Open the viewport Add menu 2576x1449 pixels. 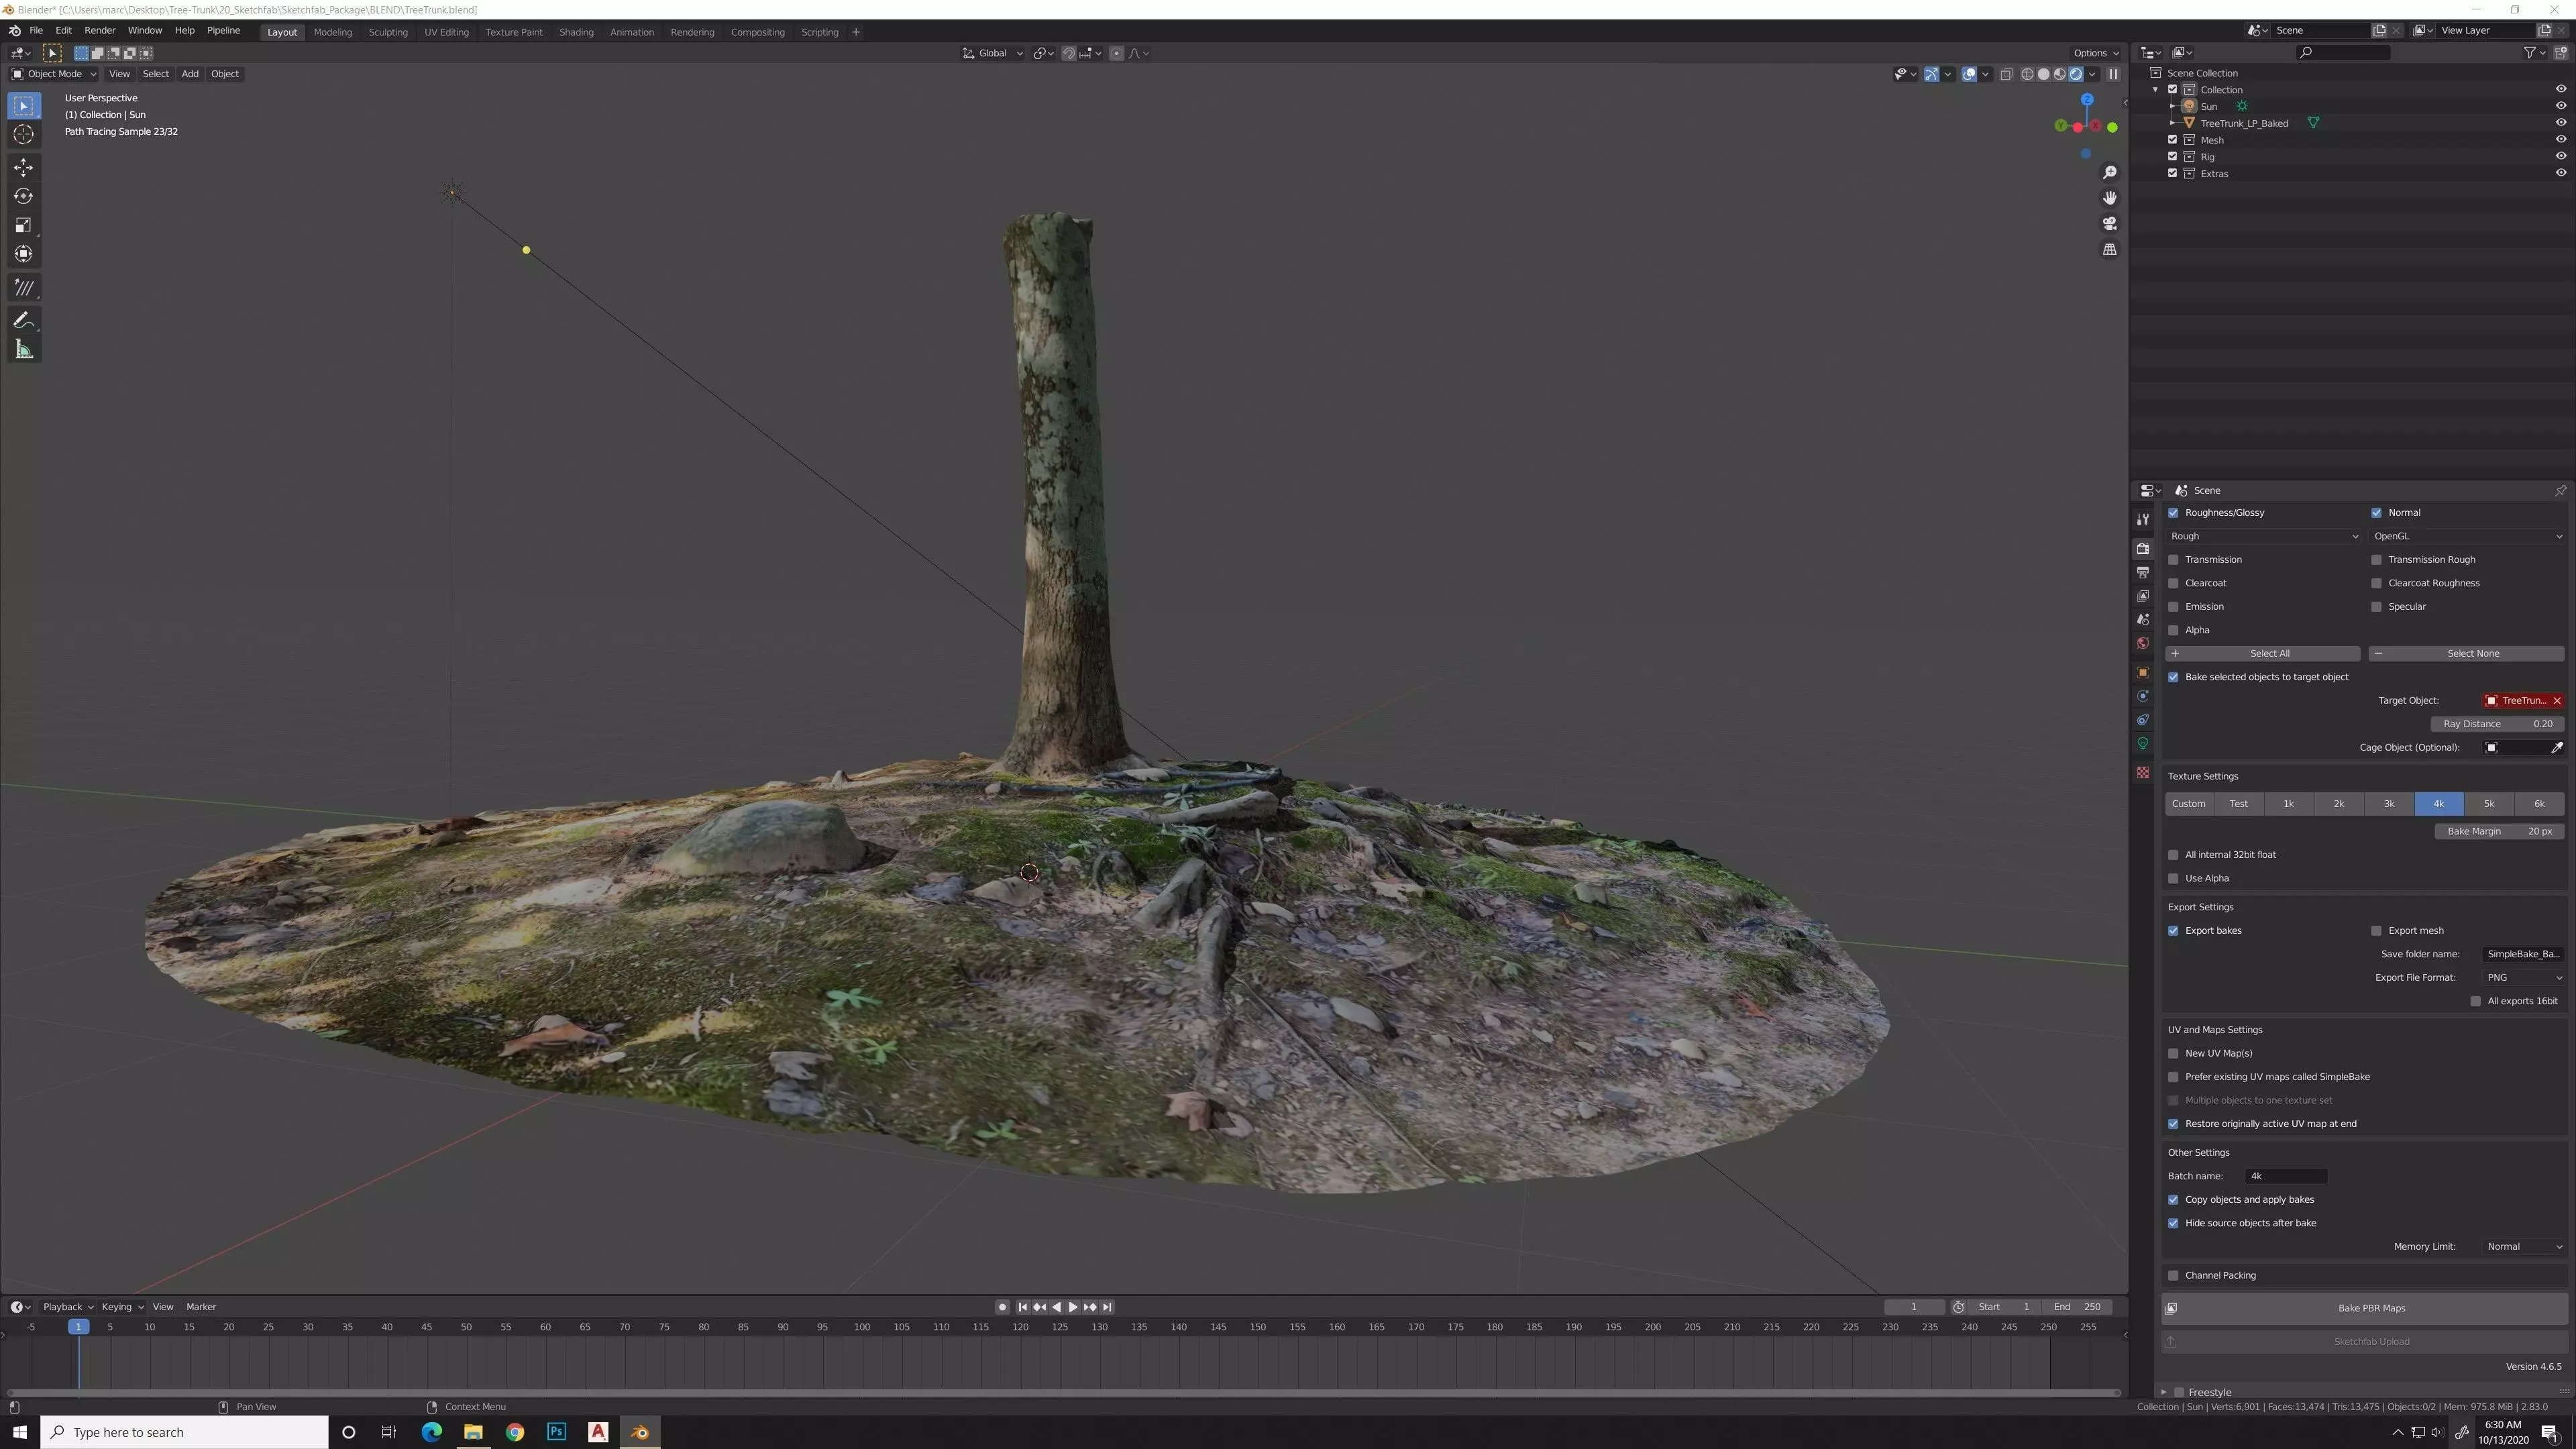click(189, 74)
